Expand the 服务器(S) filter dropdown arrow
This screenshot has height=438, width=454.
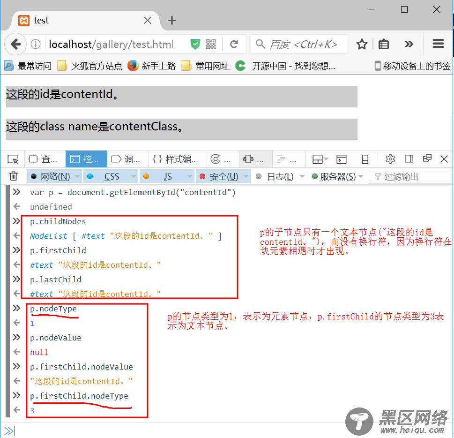click(x=361, y=176)
